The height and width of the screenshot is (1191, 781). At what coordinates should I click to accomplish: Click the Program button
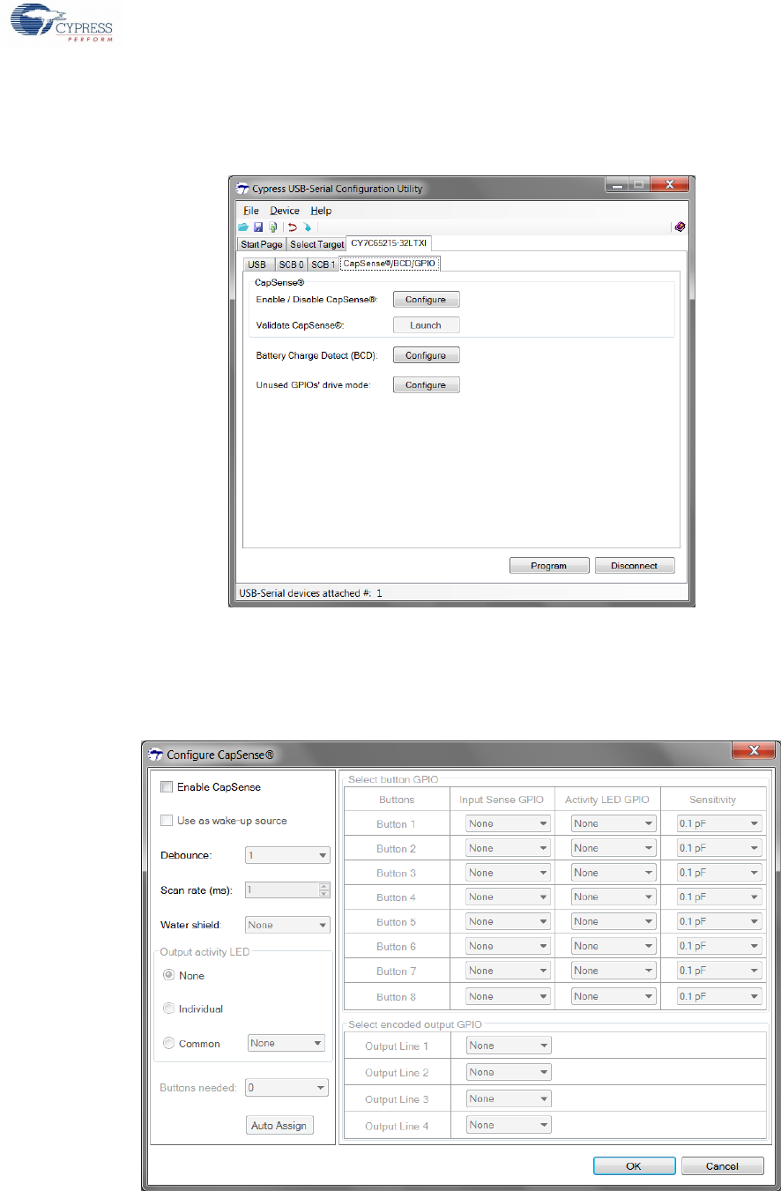click(548, 566)
